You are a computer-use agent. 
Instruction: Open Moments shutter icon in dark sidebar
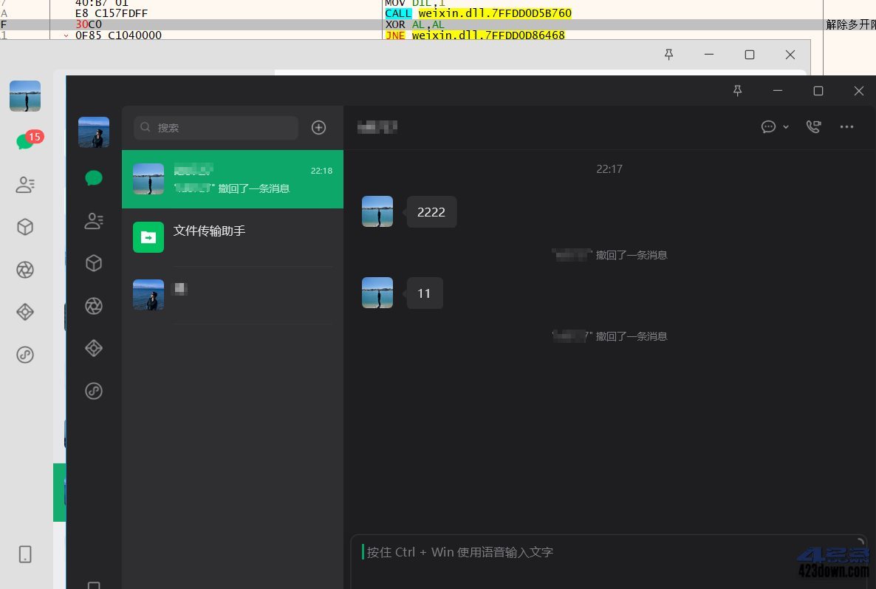click(93, 306)
